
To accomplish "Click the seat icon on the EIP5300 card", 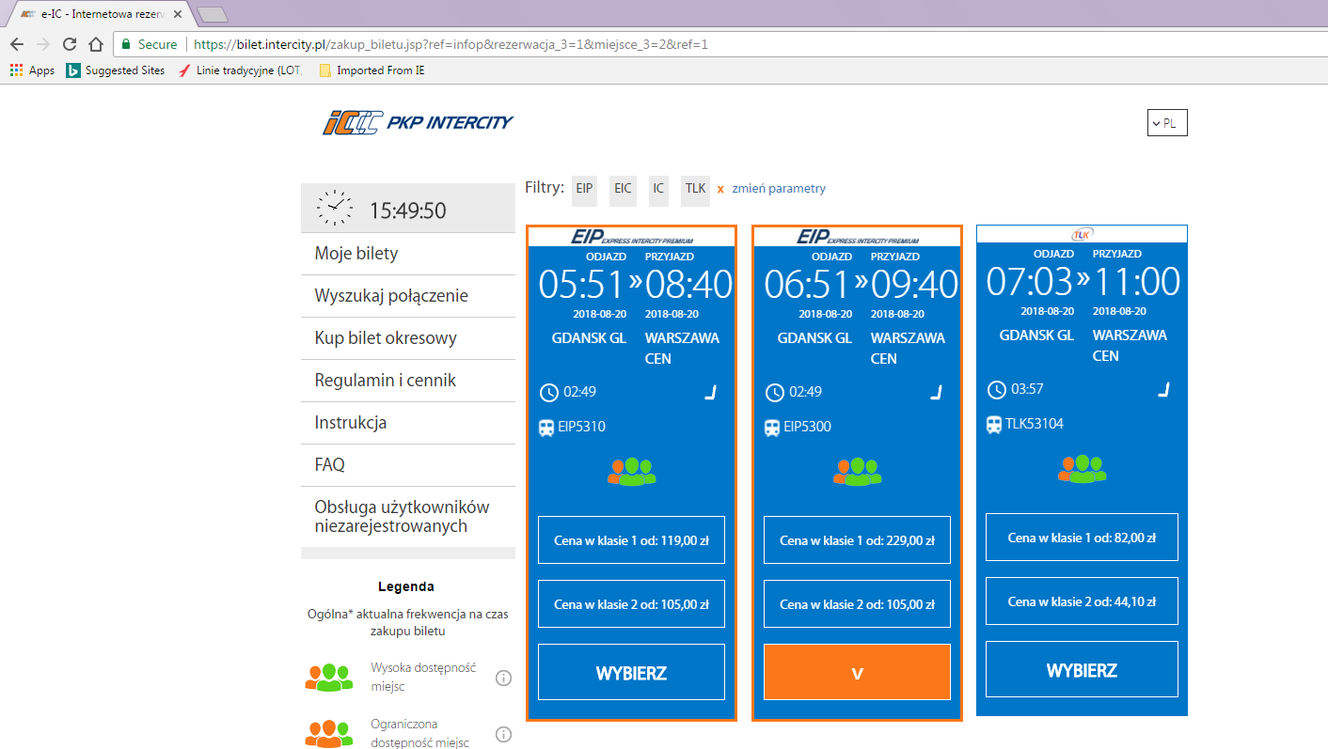I will pos(937,392).
